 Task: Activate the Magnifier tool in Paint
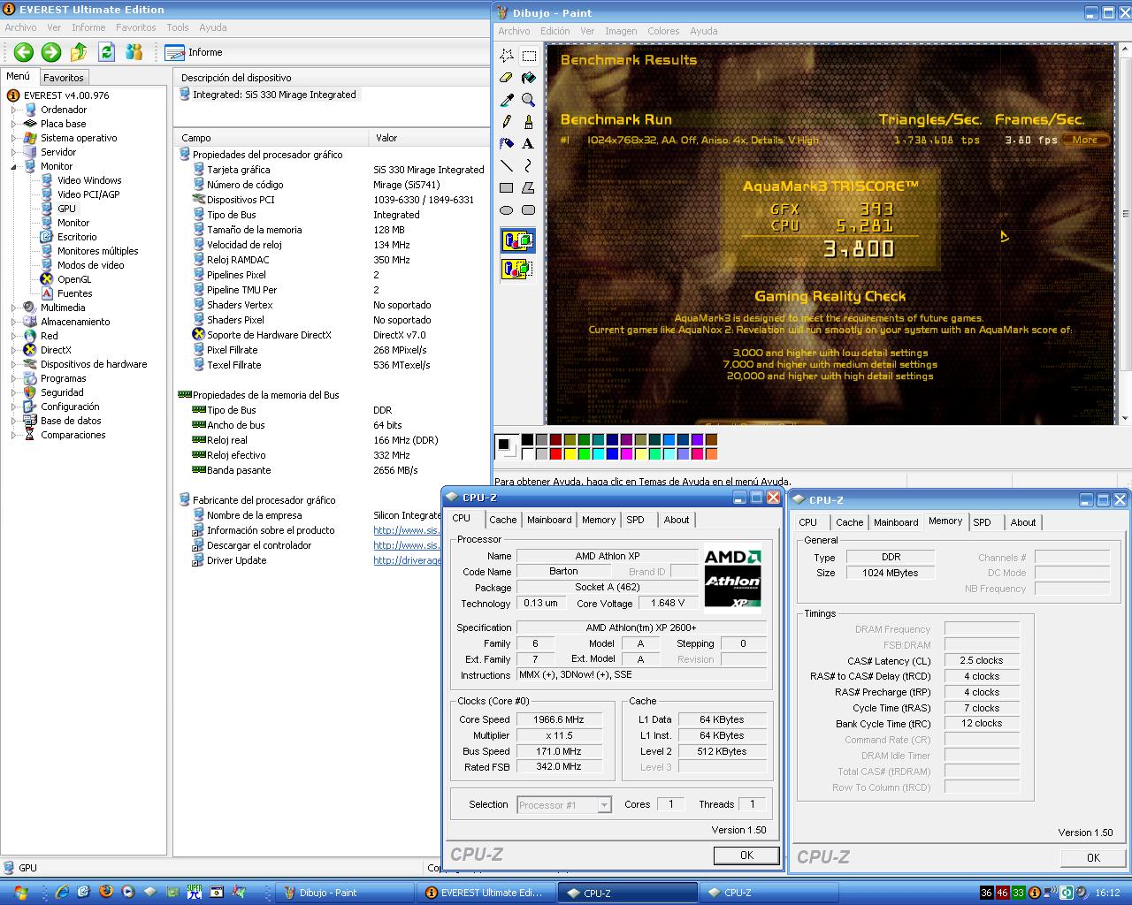pyautogui.click(x=529, y=100)
